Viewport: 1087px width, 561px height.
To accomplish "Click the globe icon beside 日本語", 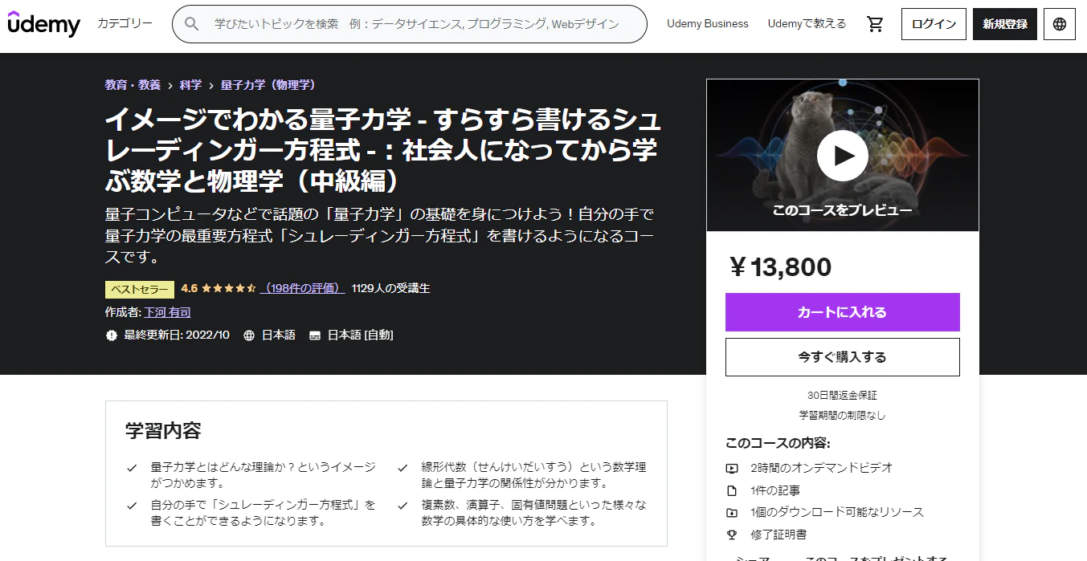I will tap(249, 335).
